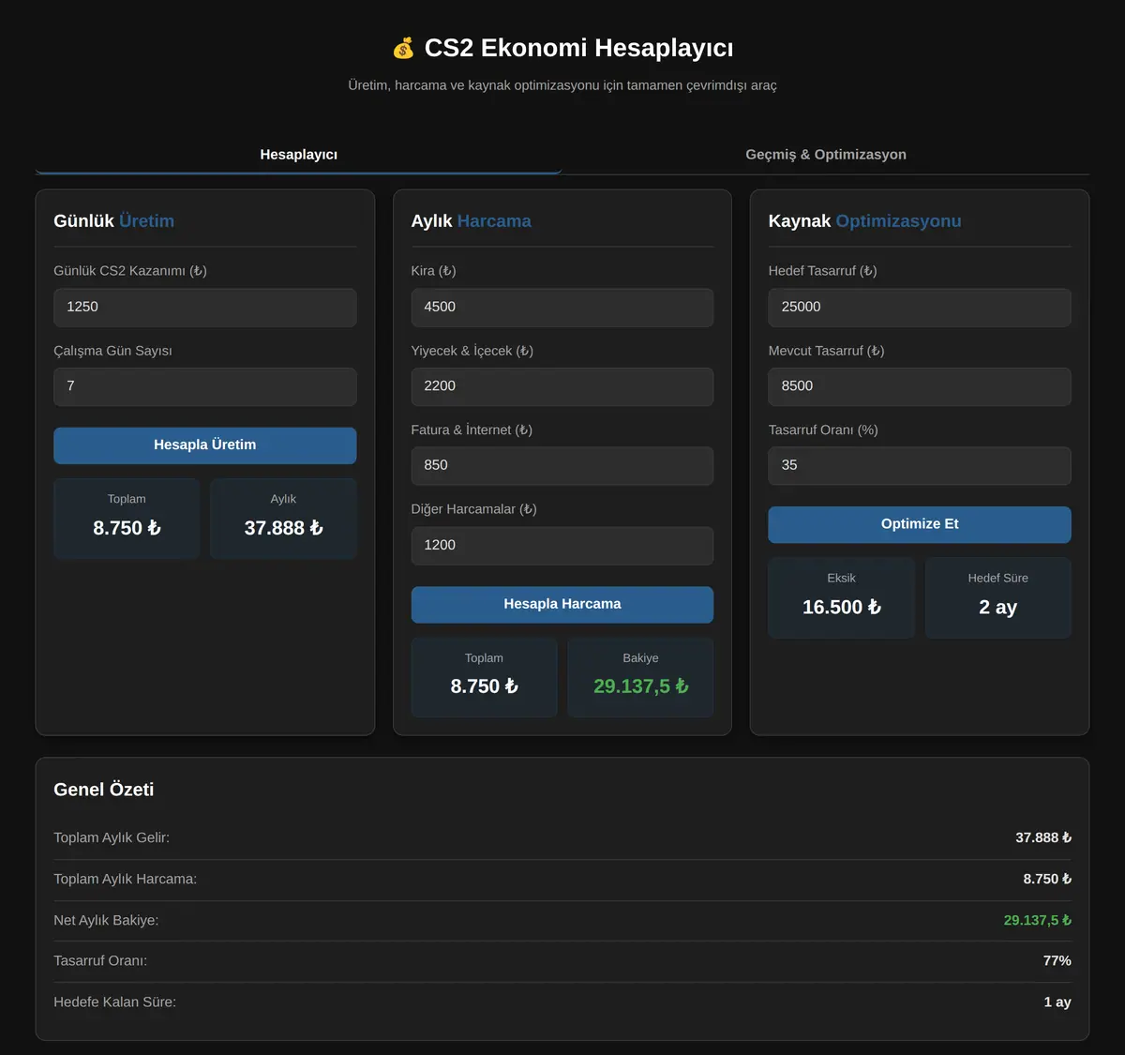The image size is (1125, 1055).
Task: Open the Geçmiş & Optimizasyon tab
Action: 826,155
